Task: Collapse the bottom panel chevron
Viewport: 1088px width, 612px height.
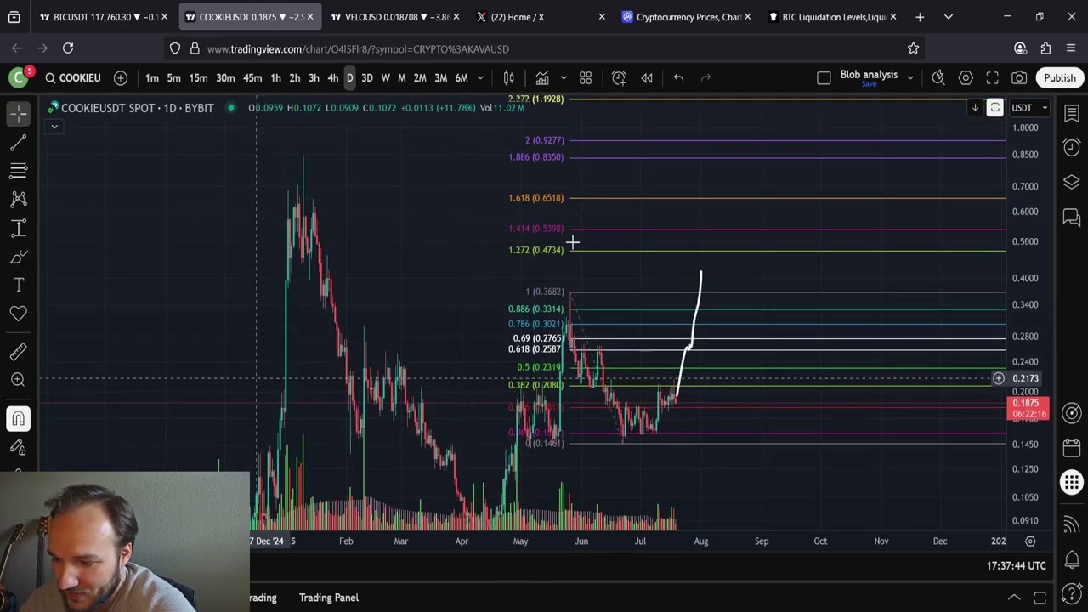Action: (1014, 598)
